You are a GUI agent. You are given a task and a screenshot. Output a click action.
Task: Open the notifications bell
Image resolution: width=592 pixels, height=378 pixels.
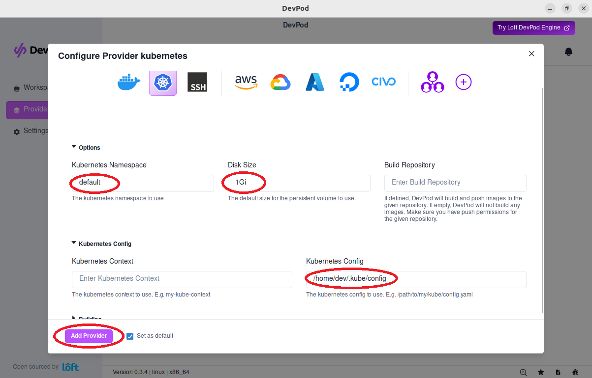[568, 52]
